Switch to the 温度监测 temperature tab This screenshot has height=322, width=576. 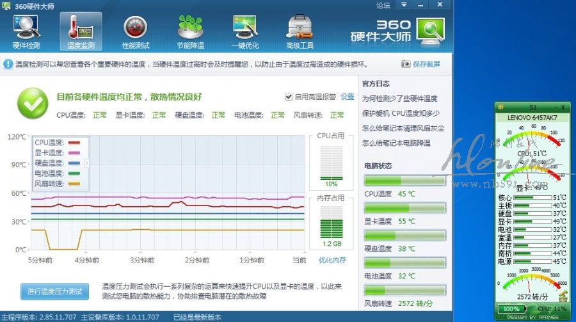tap(81, 32)
